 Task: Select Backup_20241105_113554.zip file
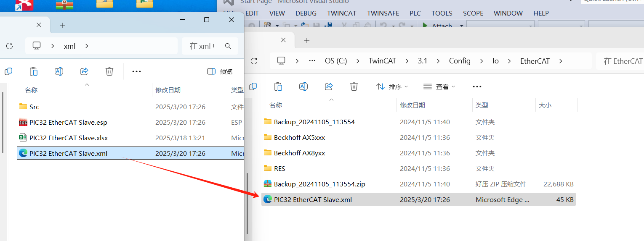(418, 184)
